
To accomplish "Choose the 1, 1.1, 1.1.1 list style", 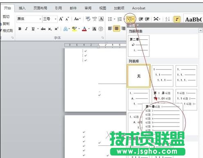I will tap(162, 76).
